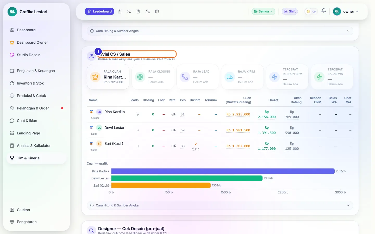Click the Landing Page storefront icon

coord(12,133)
